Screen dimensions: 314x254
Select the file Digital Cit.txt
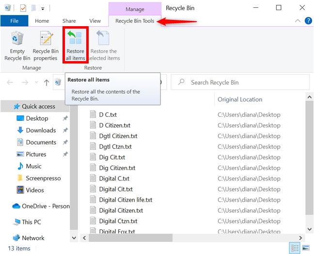tap(116, 189)
